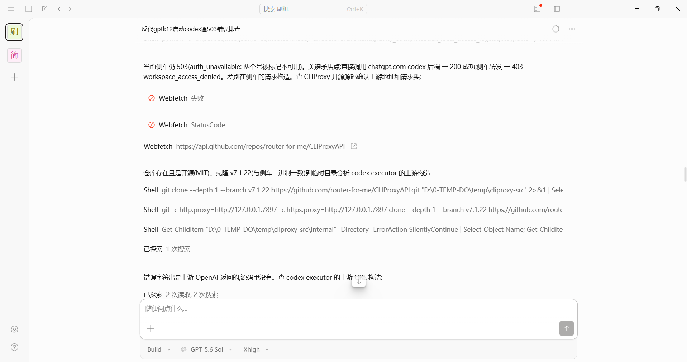Open the CLIProxyAPI GitHub API link
Image resolution: width=687 pixels, height=362 pixels.
[260, 146]
